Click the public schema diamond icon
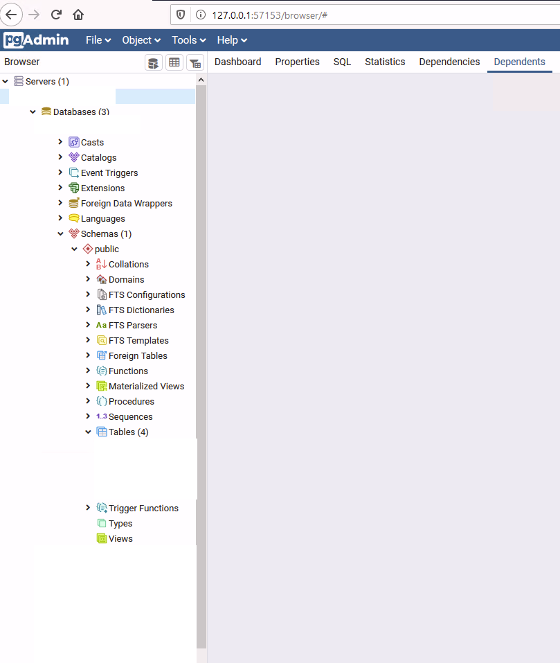The image size is (560, 663). 88,249
